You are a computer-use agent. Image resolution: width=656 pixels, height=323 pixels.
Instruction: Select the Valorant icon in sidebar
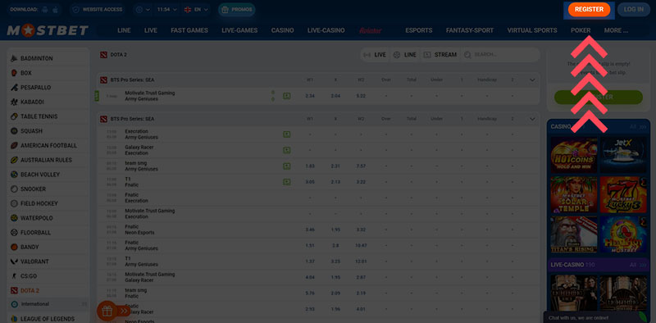[14, 262]
